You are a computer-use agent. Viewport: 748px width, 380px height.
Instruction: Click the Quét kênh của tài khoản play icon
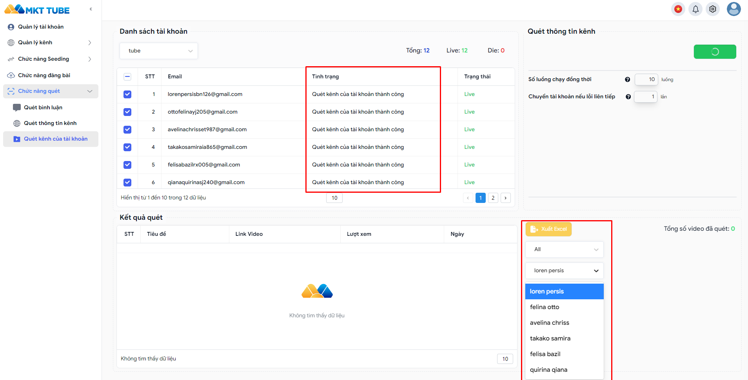[17, 139]
